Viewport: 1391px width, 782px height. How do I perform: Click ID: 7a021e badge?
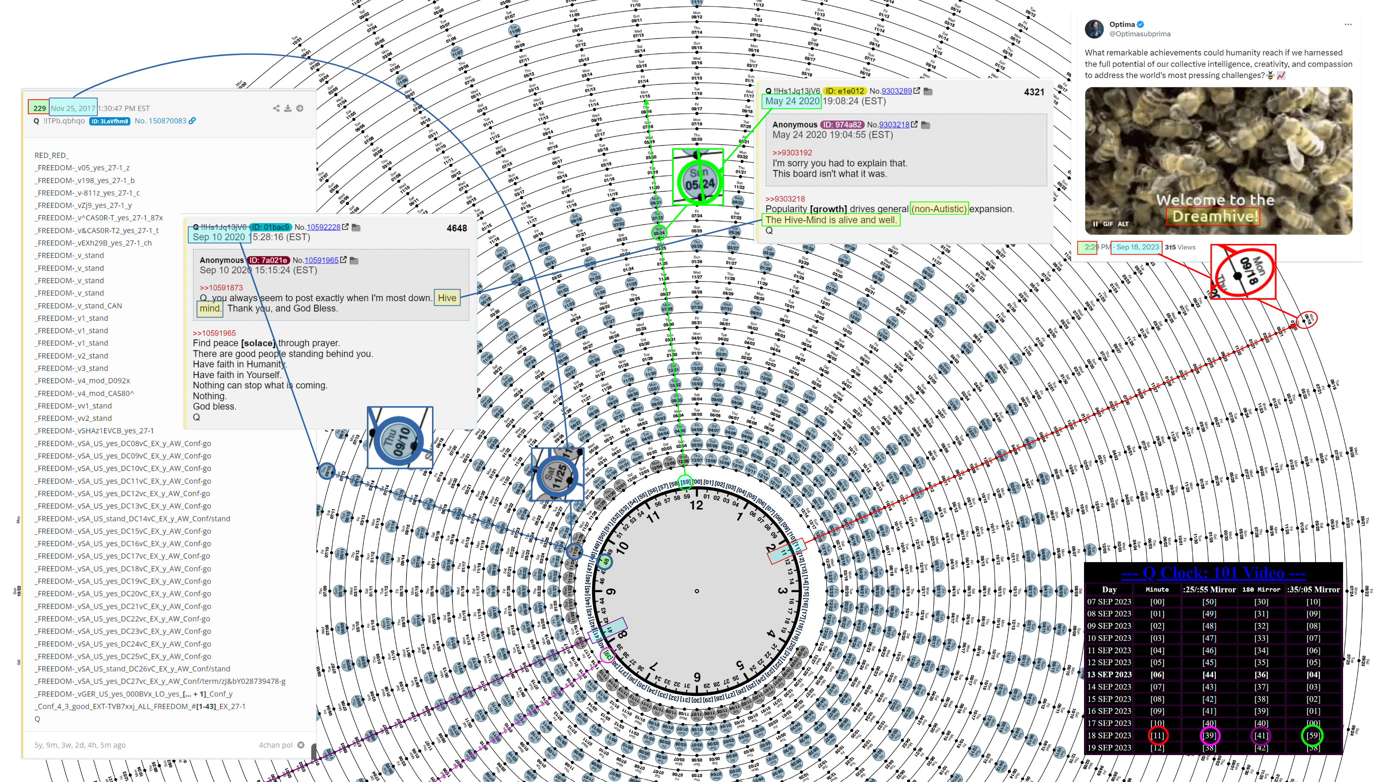(x=268, y=260)
